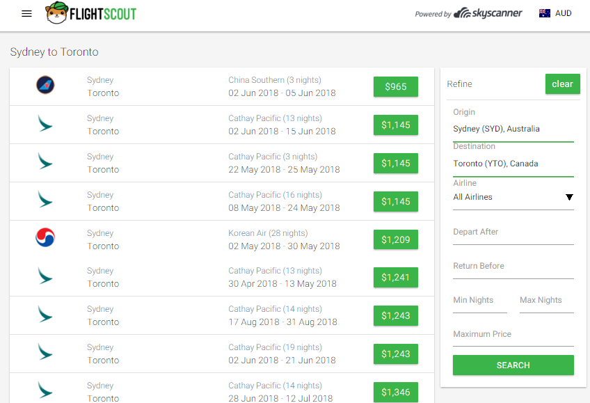Screen dimensions: 590x403
Task: Open the hamburger menu
Action: point(26,14)
